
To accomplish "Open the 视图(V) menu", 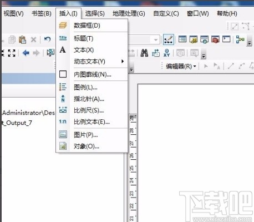I will 13,13.
